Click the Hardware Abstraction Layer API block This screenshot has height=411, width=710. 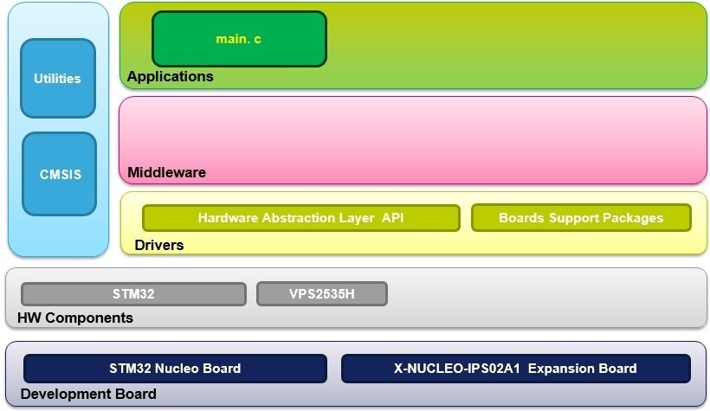[300, 218]
